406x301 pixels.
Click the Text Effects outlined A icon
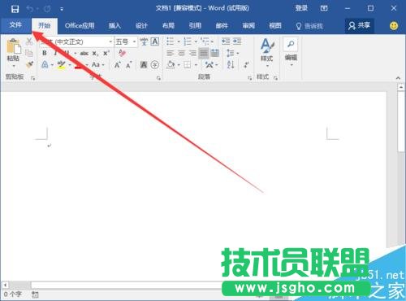pyautogui.click(x=45, y=65)
